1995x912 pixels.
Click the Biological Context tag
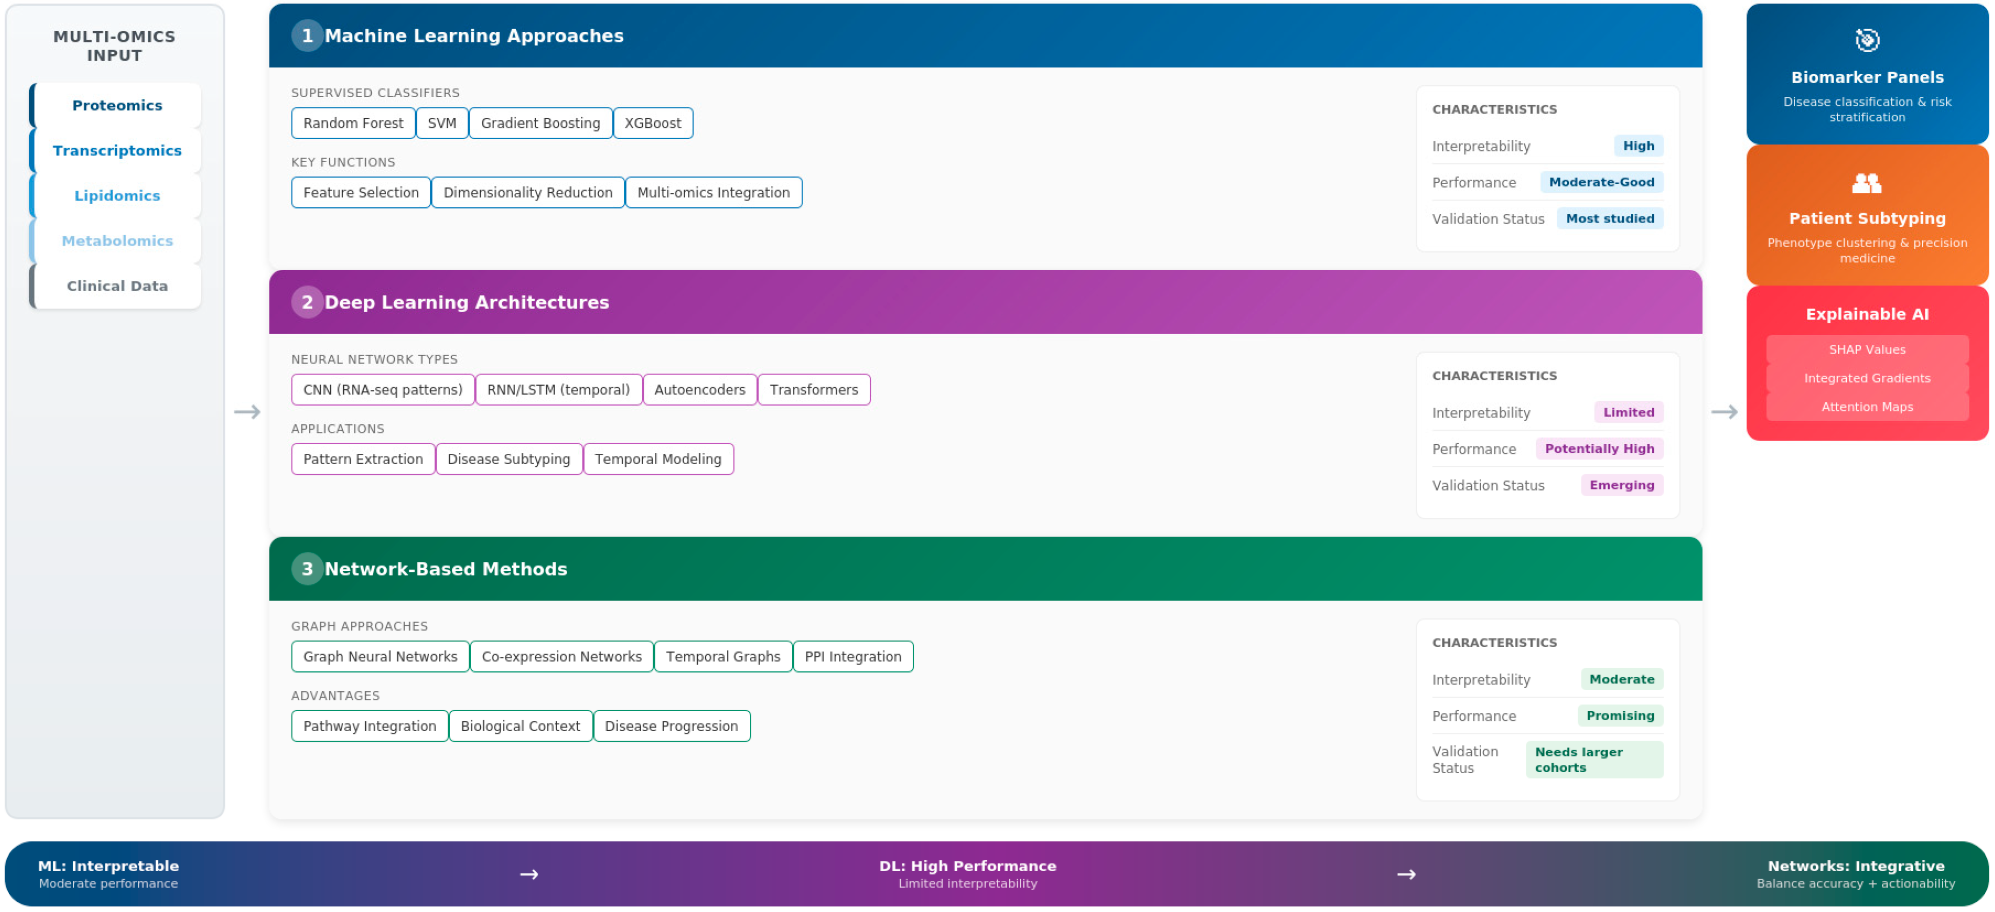[521, 726]
